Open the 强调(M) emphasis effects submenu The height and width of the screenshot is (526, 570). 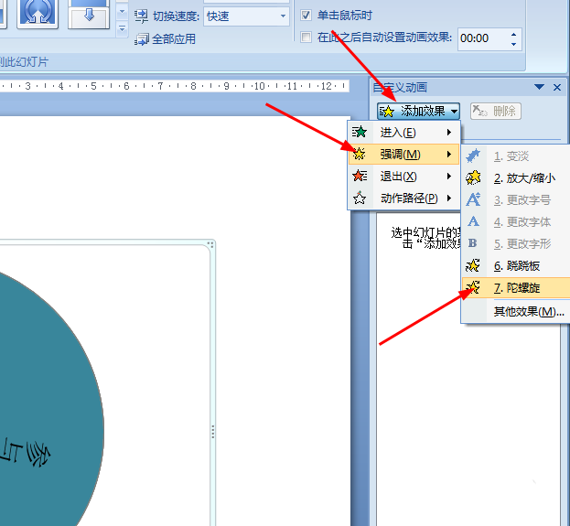click(x=403, y=154)
